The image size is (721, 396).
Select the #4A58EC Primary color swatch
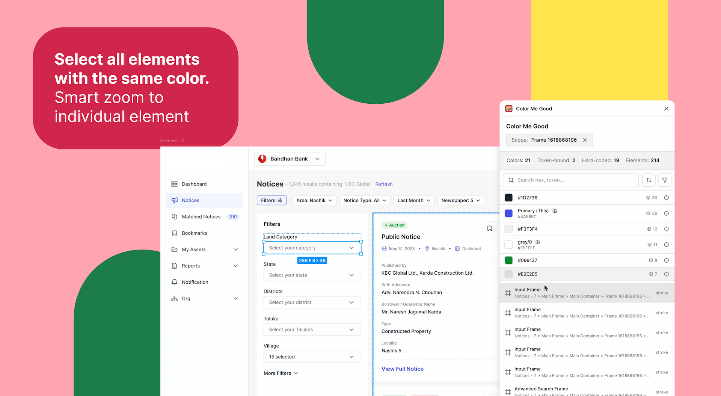point(508,213)
